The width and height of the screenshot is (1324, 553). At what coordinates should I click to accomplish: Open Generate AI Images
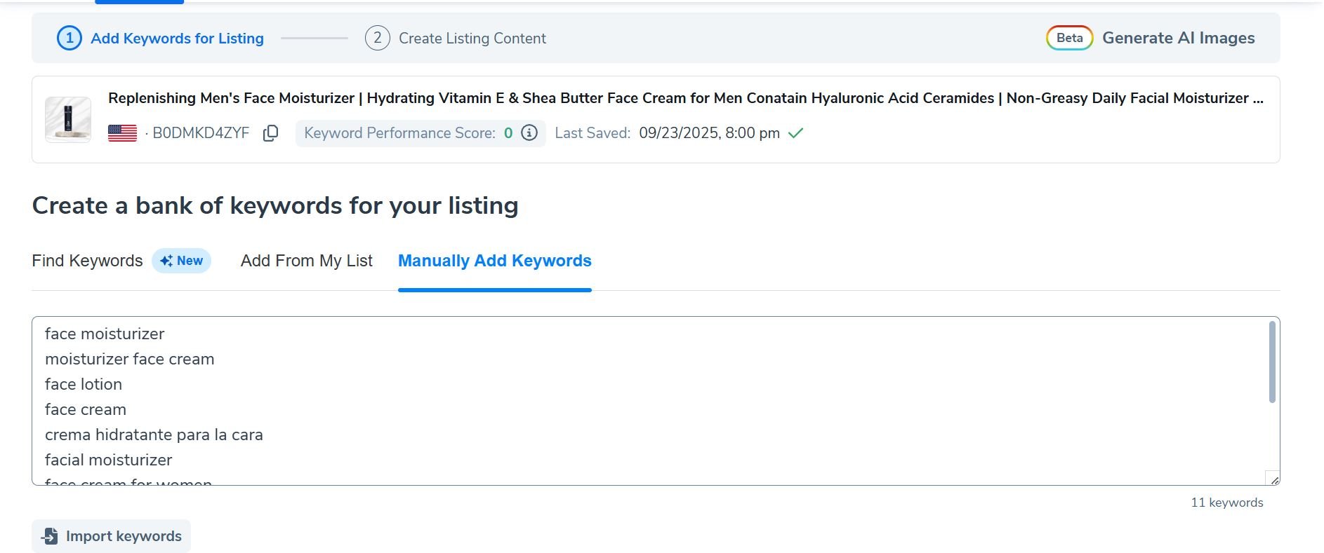pyautogui.click(x=1178, y=38)
